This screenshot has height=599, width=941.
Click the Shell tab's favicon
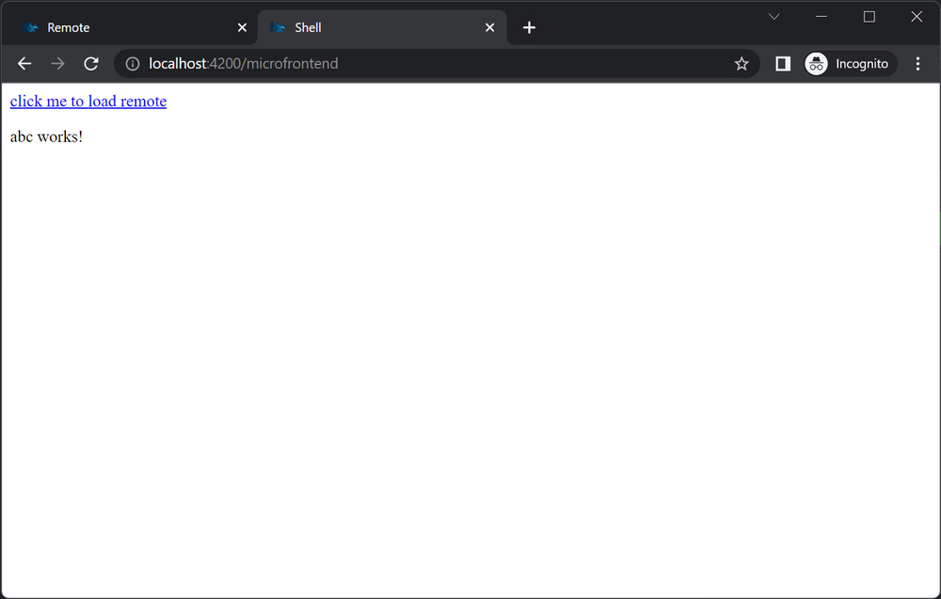[x=278, y=27]
